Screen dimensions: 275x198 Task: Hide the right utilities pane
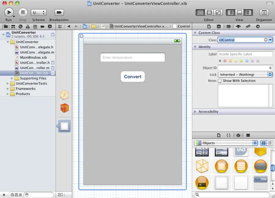tap(248, 13)
